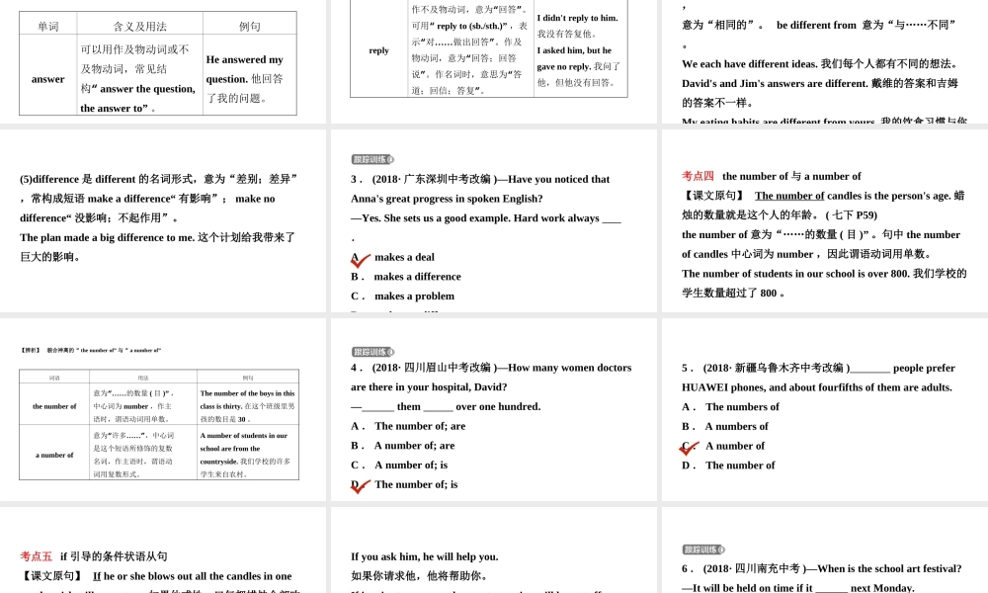Click the '例句' column header in the answer table
This screenshot has height=593, width=988.
click(250, 27)
